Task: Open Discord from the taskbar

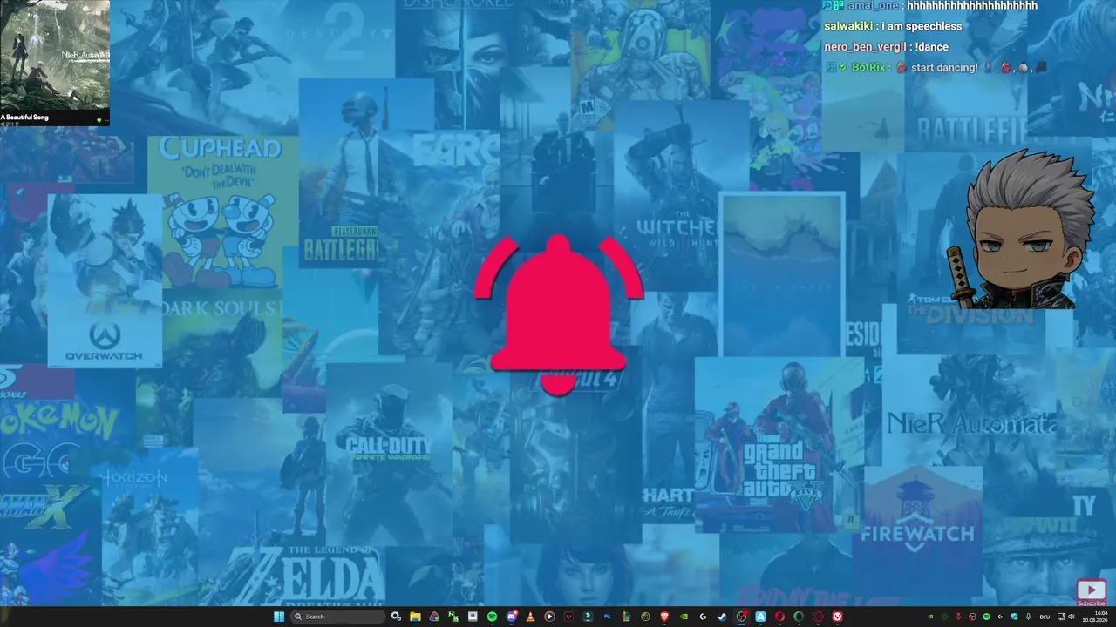Action: [x=511, y=617]
